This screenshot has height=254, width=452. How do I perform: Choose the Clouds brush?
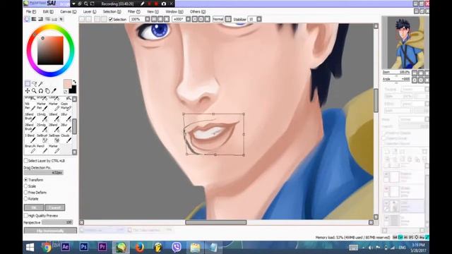point(66,138)
